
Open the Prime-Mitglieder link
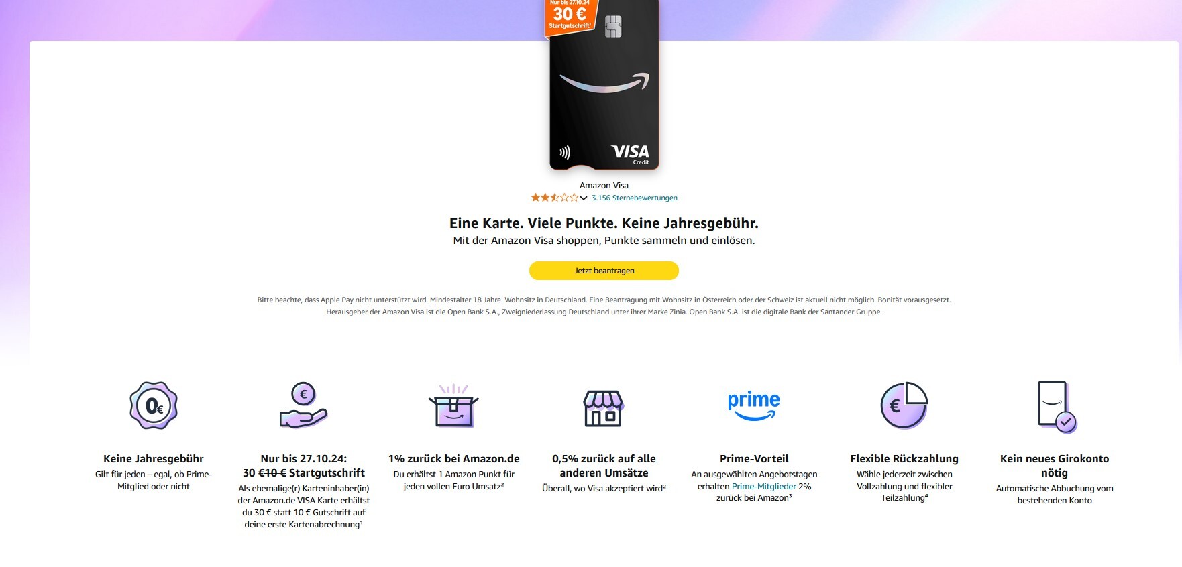(764, 486)
